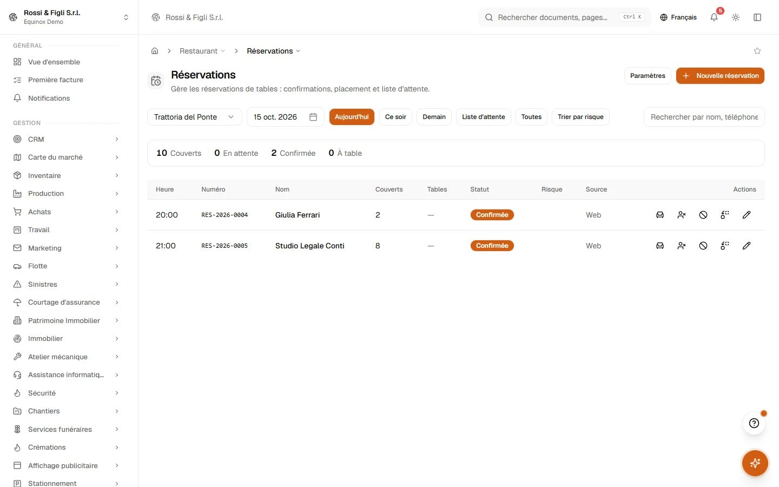Edit Giulia Ferrari reservation with pencil icon

[x=747, y=215]
